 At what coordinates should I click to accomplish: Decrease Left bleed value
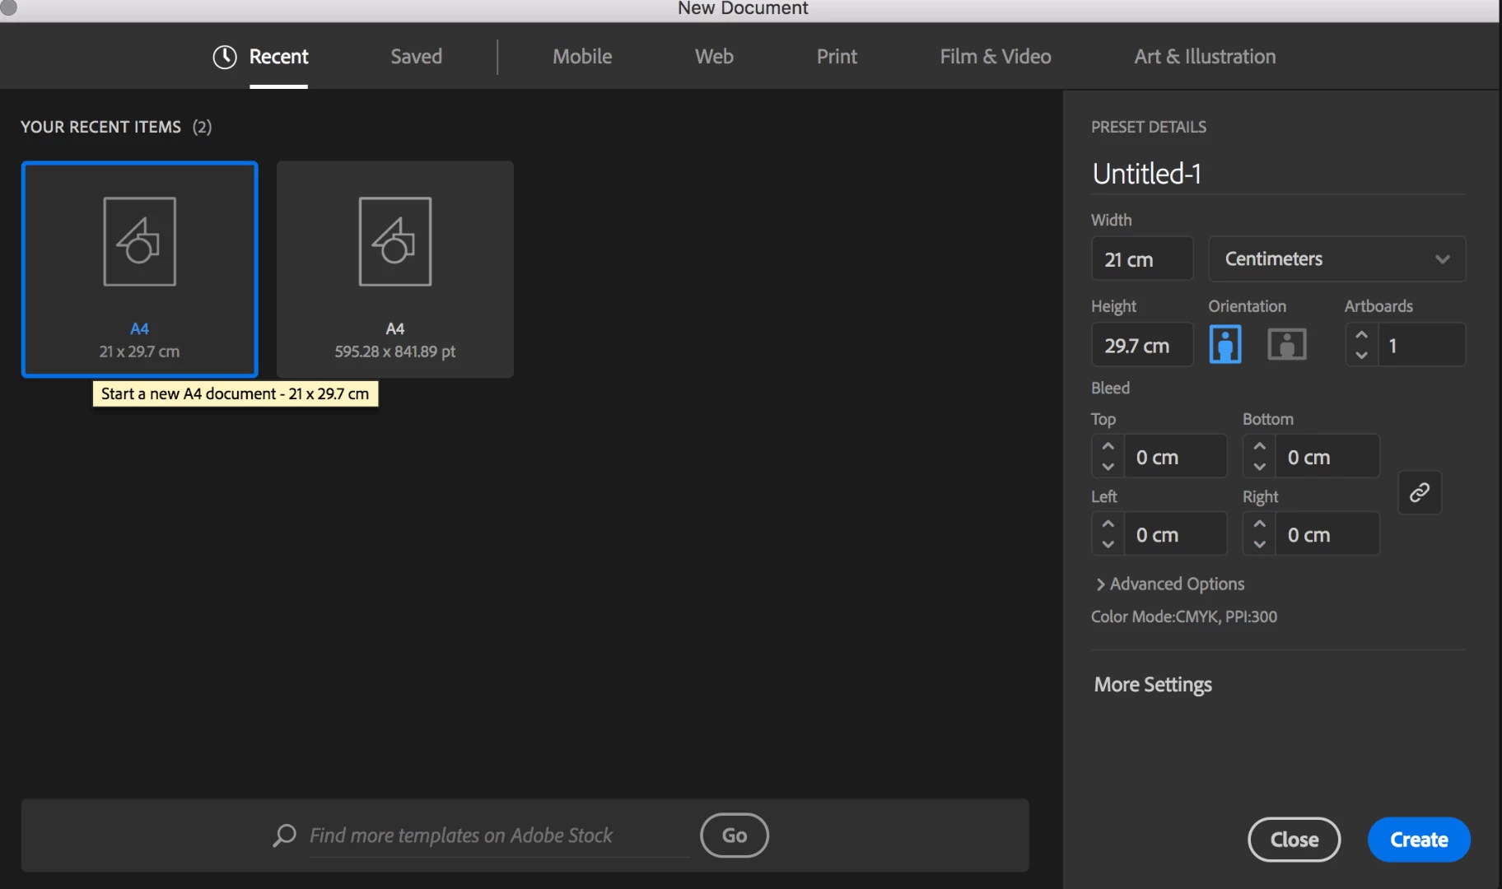(1108, 543)
